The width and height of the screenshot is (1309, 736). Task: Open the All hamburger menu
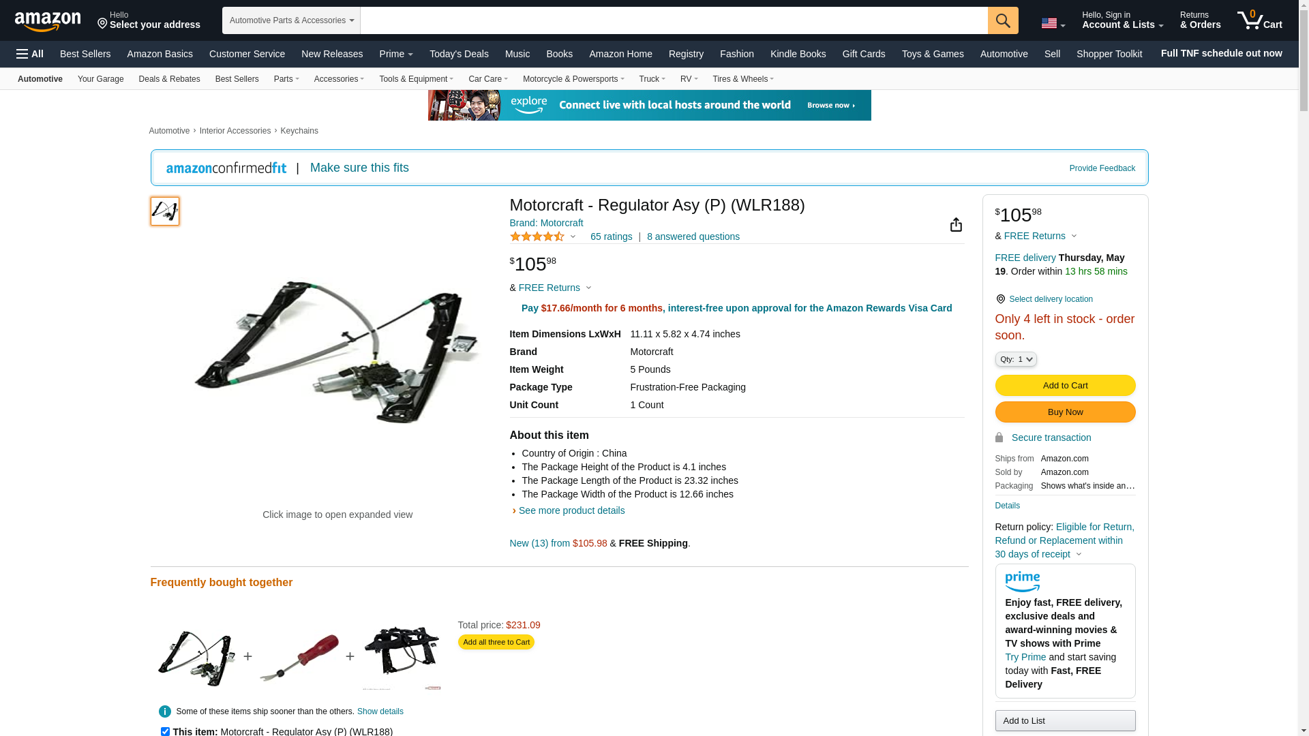[x=30, y=54]
